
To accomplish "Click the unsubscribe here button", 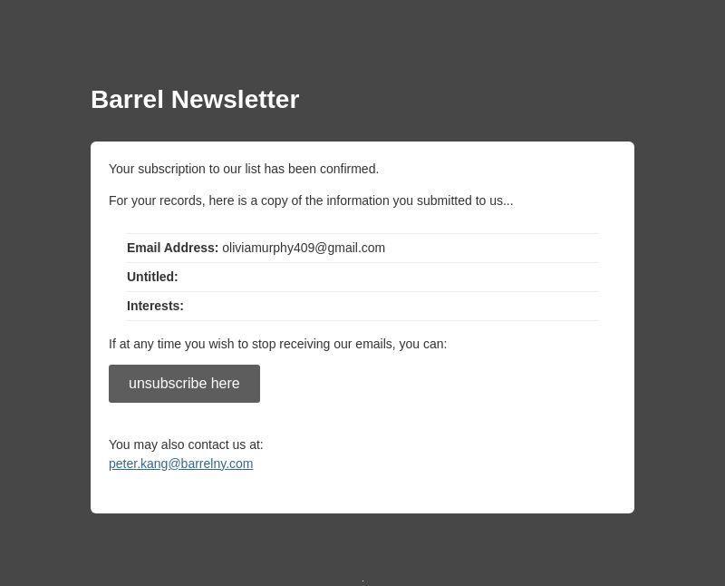I will (x=184, y=384).
